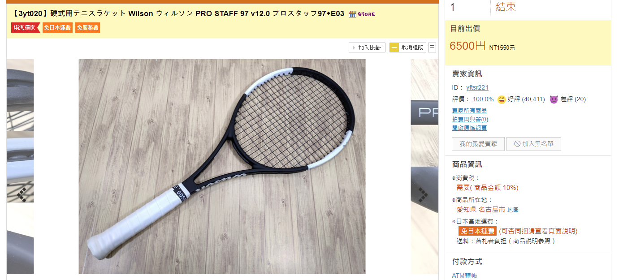Open the 地圖 map link
The image size is (623, 280).
point(513,210)
